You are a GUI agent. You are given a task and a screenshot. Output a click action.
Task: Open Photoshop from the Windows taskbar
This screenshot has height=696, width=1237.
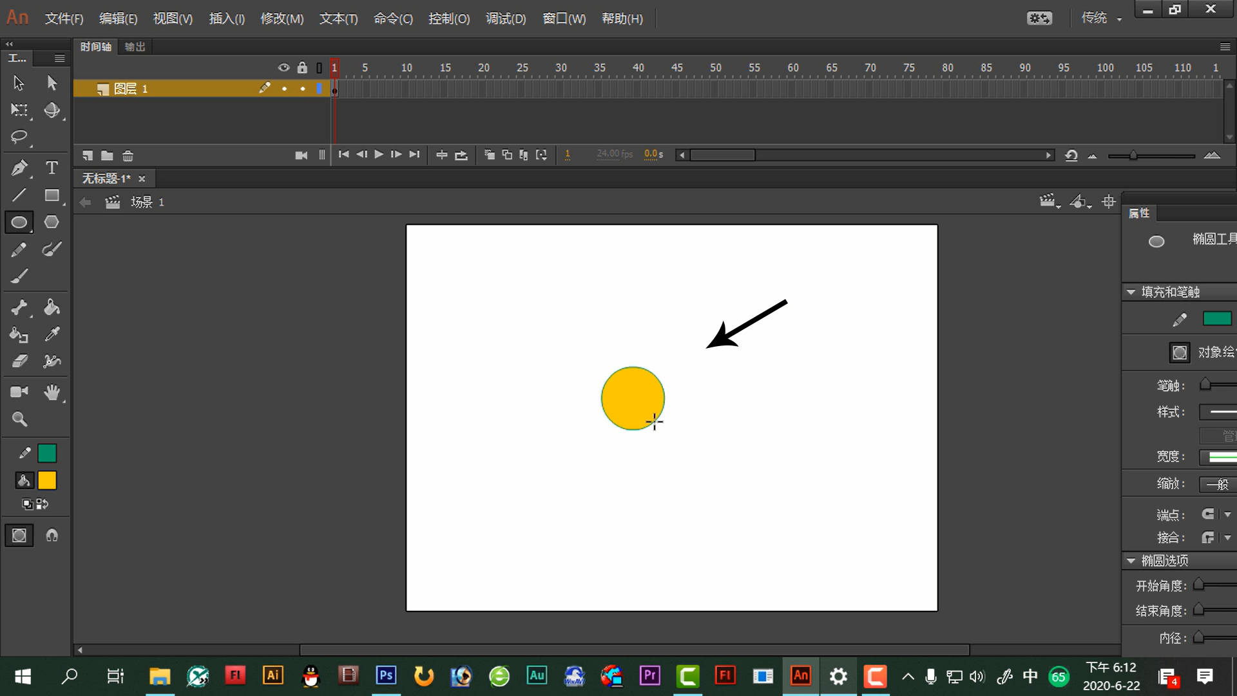coord(385,675)
